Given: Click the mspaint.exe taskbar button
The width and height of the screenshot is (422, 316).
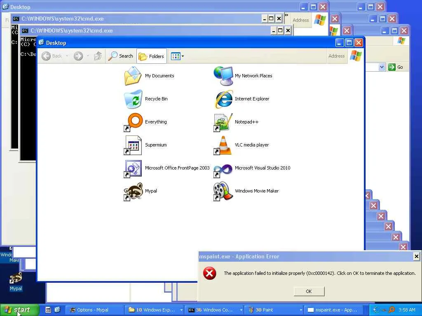Looking at the screenshot, I should pos(334,310).
